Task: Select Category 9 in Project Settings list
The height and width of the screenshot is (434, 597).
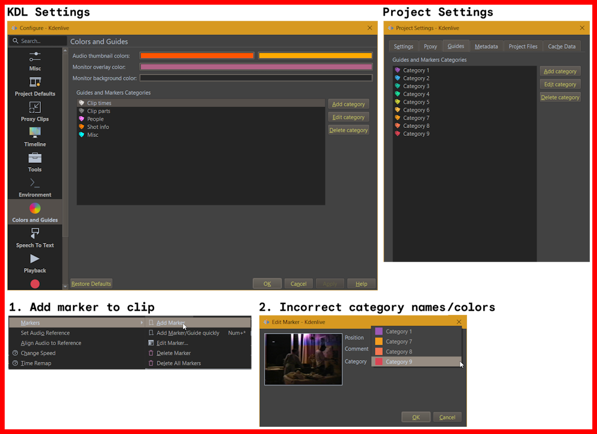Action: click(x=465, y=134)
